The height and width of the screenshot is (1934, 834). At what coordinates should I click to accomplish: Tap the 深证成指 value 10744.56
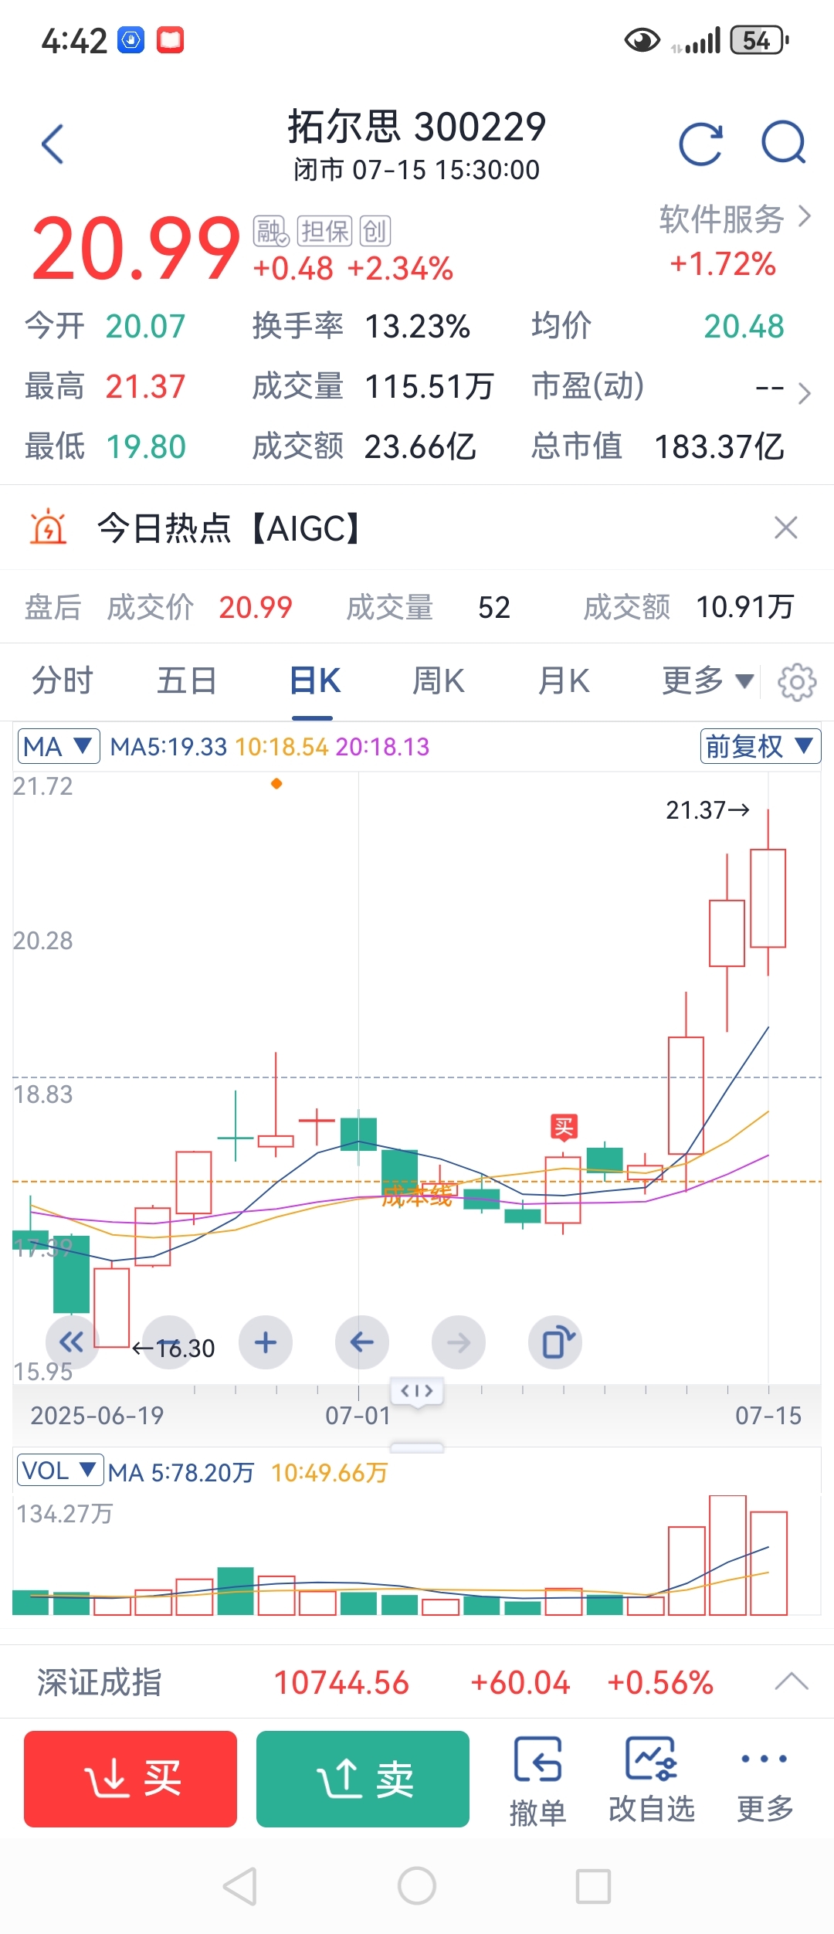341,1682
